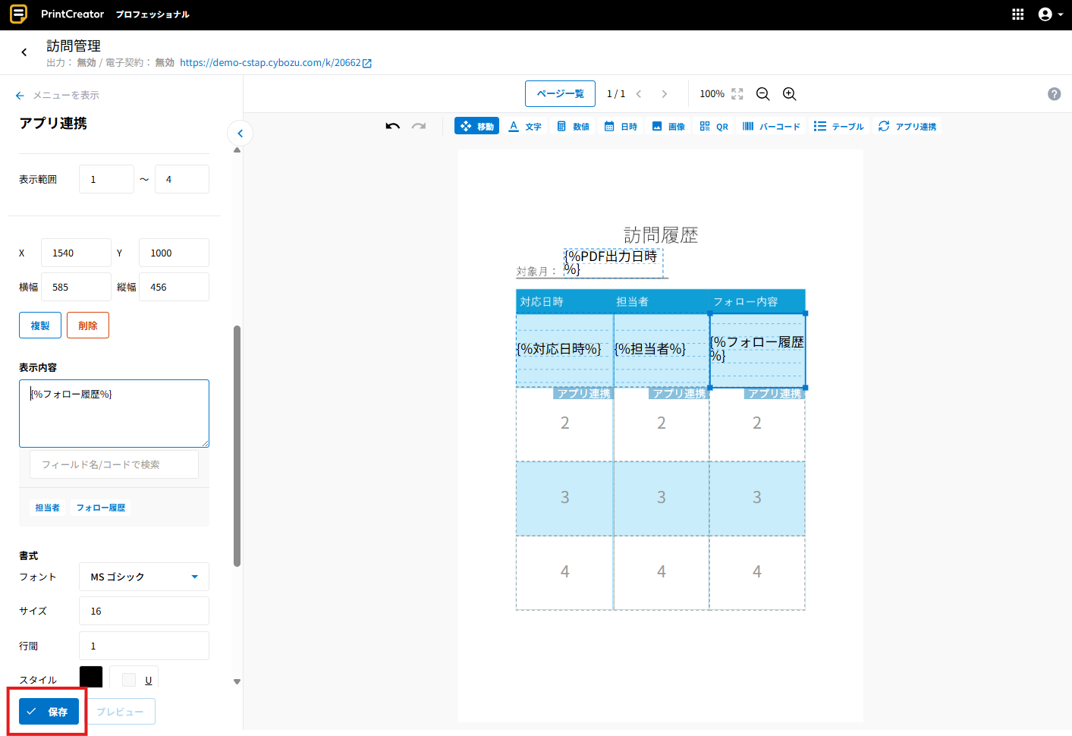Open the フォント font dropdown
The image size is (1072, 736).
tap(144, 577)
